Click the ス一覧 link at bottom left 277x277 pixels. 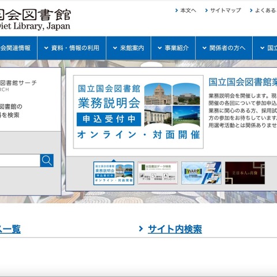click(10, 229)
